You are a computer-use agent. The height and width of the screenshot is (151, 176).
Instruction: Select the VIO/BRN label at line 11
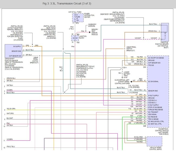coord(9,139)
